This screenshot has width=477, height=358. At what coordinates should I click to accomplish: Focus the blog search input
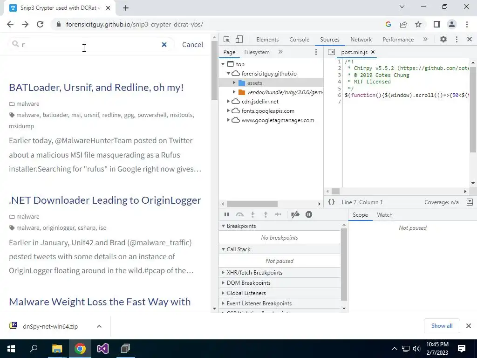pyautogui.click(x=90, y=45)
